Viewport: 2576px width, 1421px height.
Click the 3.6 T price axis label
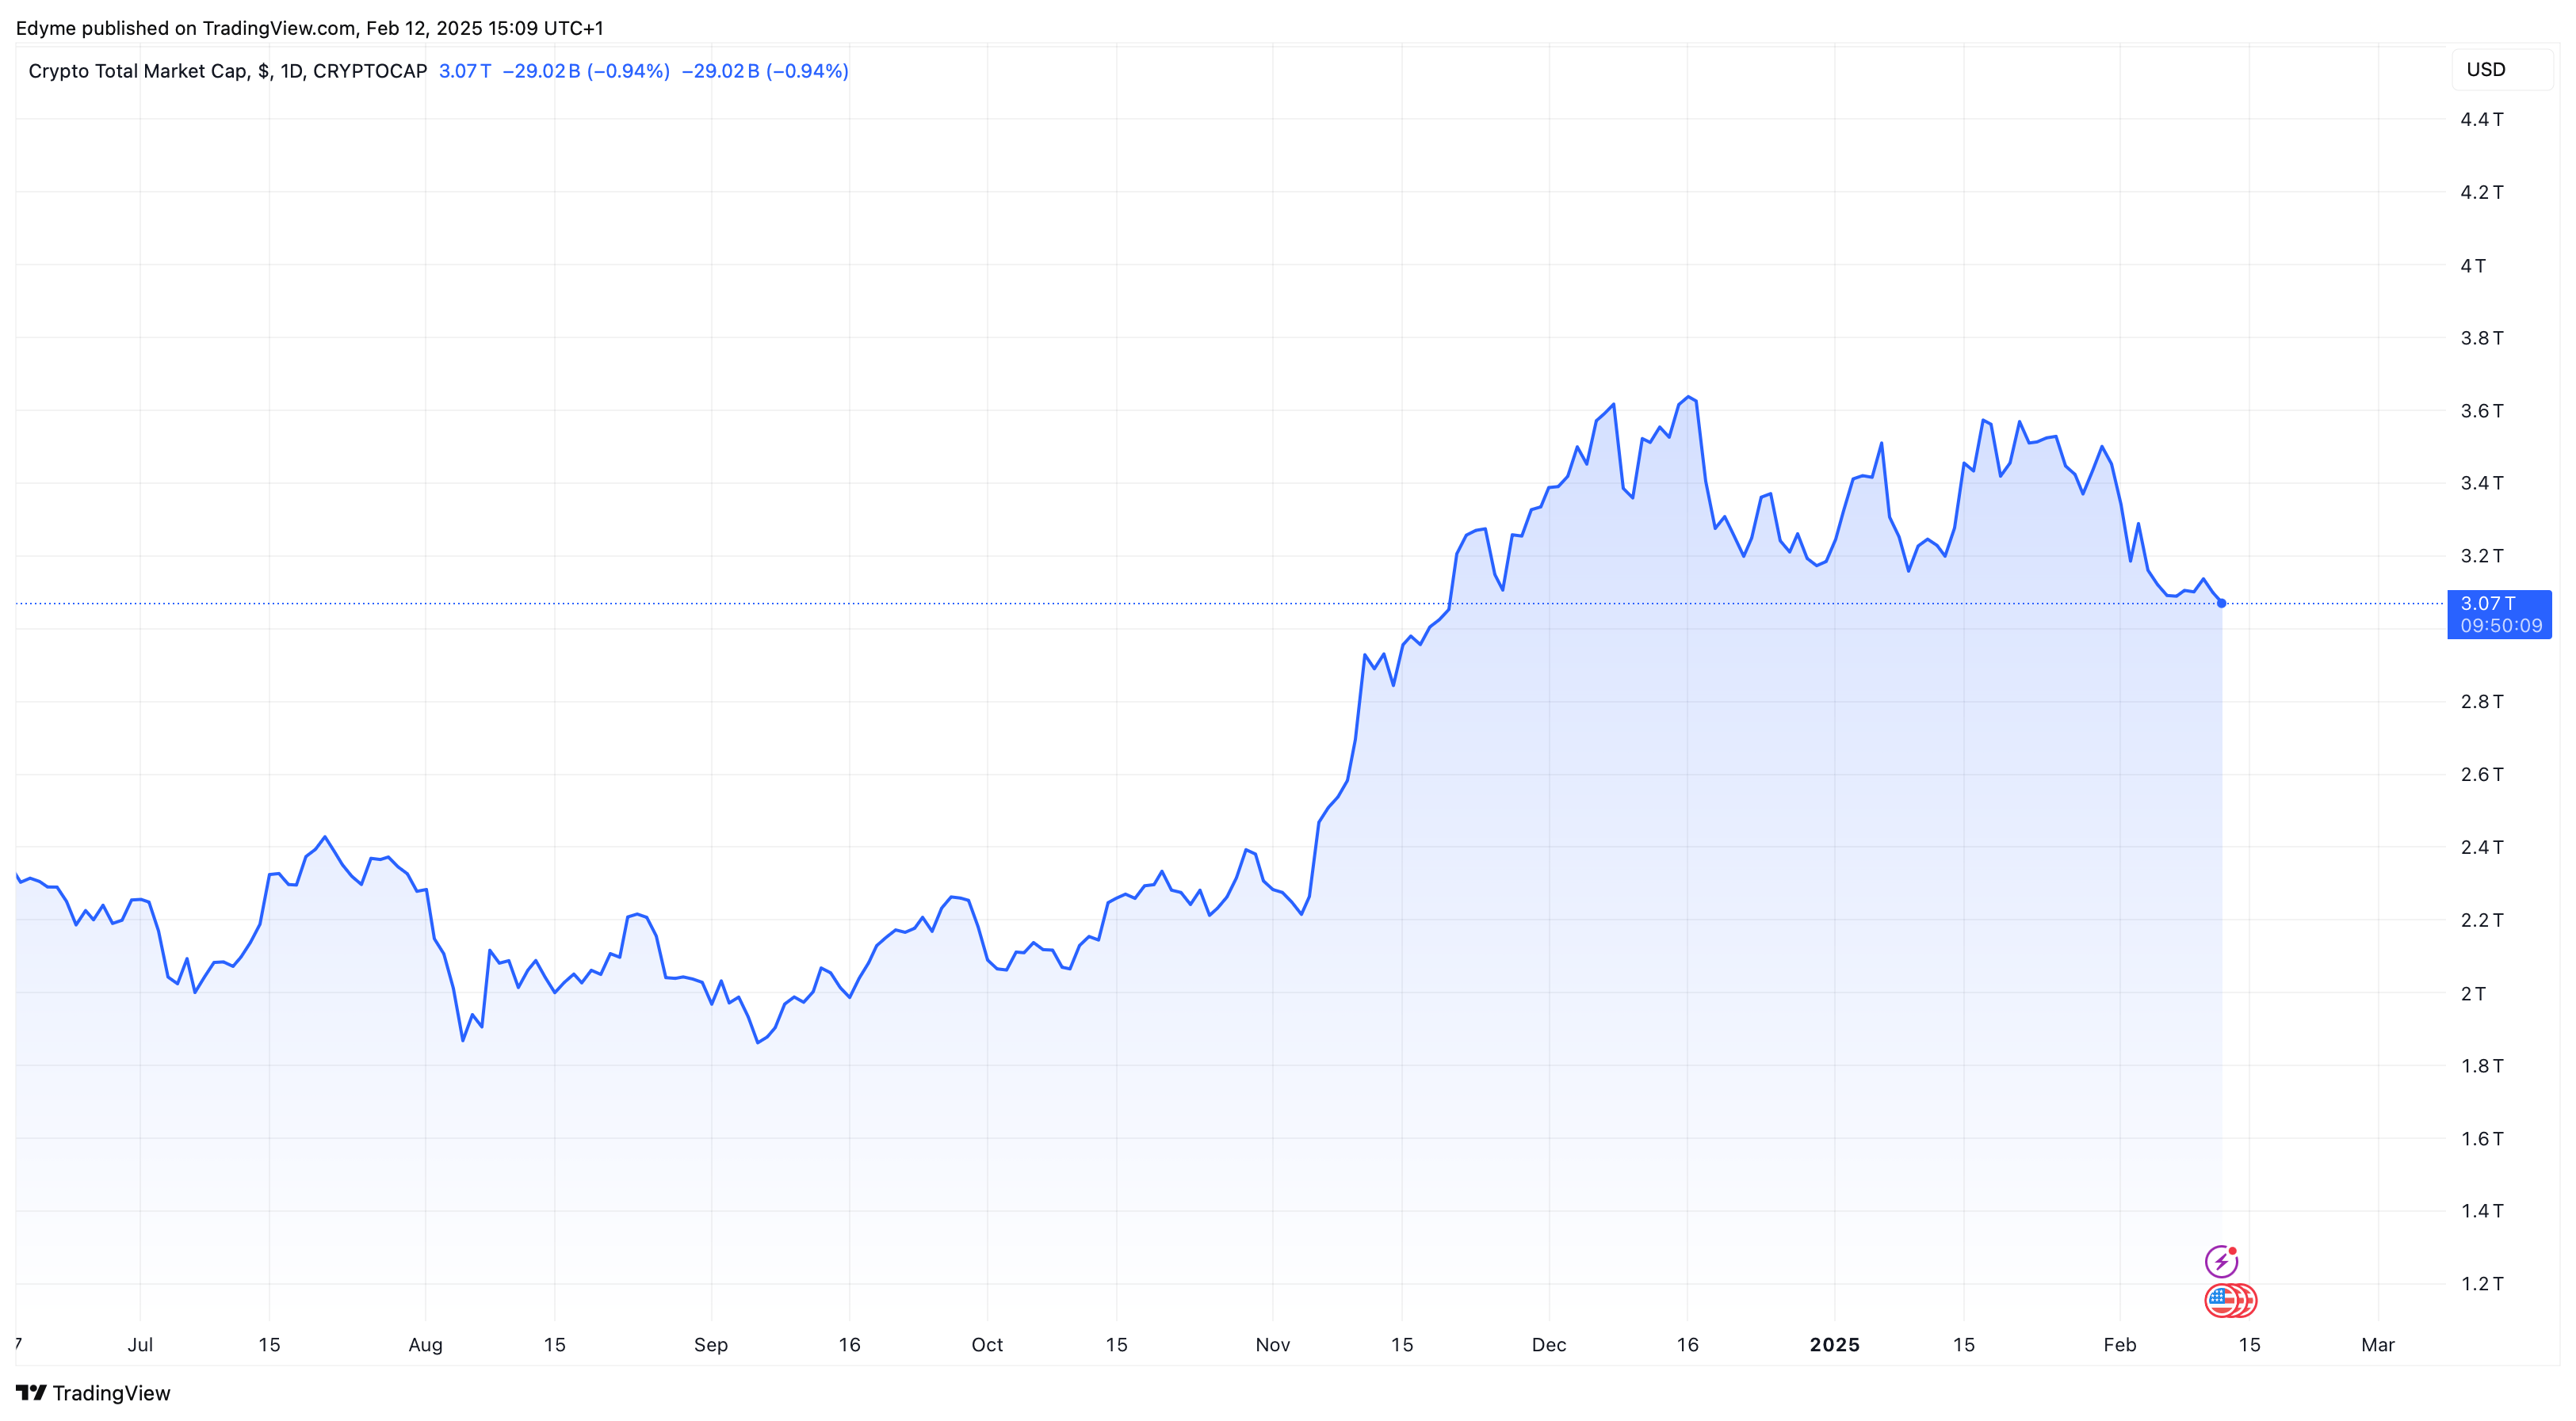coord(2481,411)
